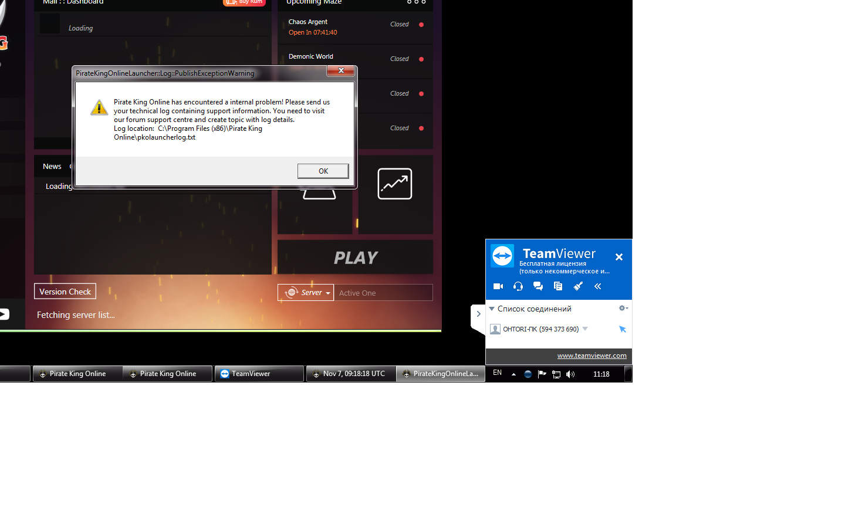The width and height of the screenshot is (845, 528).
Task: Open the www.teamviewer.com link
Action: (592, 356)
